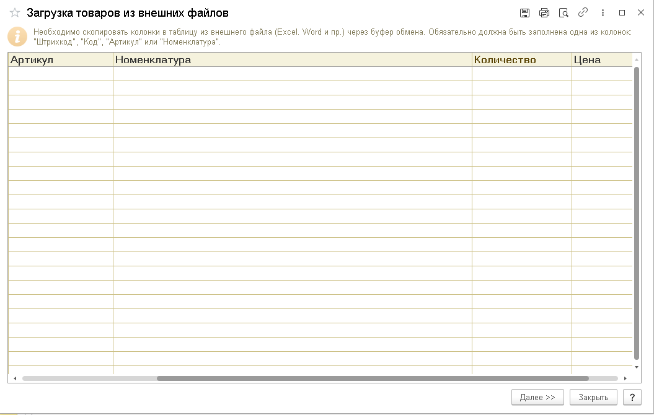Click the "Количество" column header
654x415 pixels.
(521, 60)
